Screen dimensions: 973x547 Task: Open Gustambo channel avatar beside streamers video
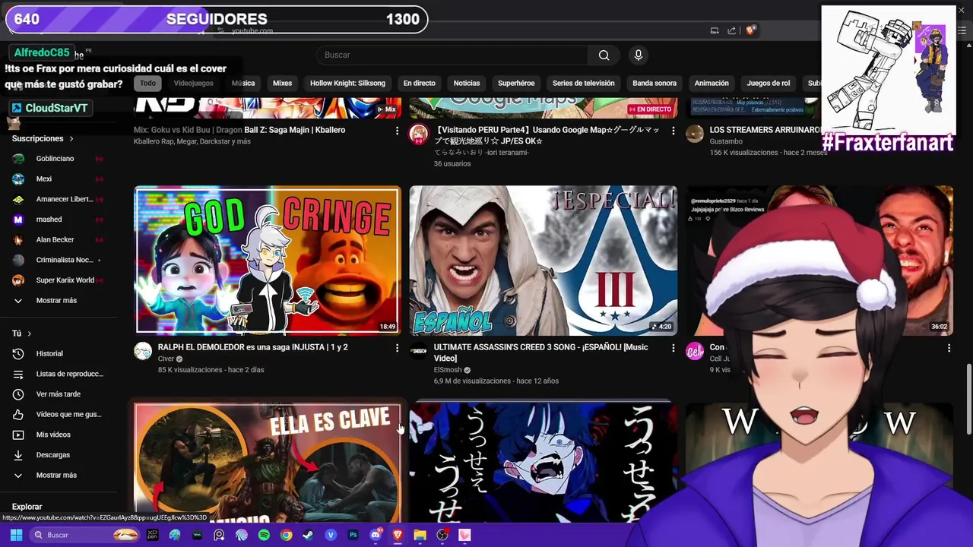[x=695, y=133]
